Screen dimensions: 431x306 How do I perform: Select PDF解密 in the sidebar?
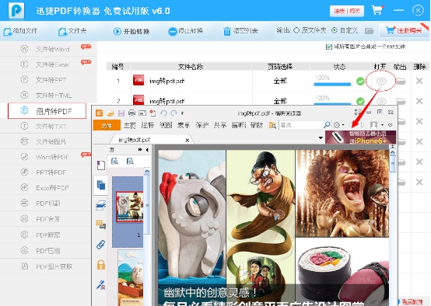[46, 235]
